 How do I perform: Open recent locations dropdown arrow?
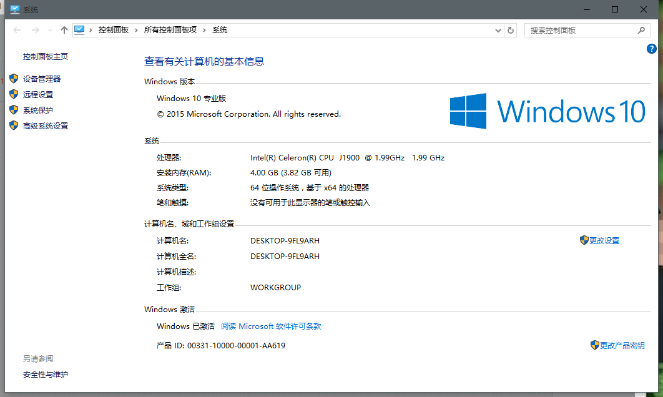tap(51, 31)
